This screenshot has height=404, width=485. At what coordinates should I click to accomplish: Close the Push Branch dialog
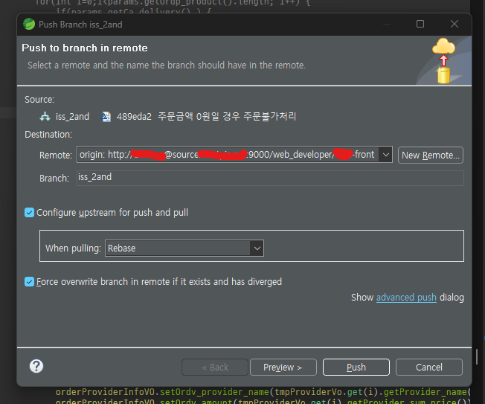click(454, 24)
